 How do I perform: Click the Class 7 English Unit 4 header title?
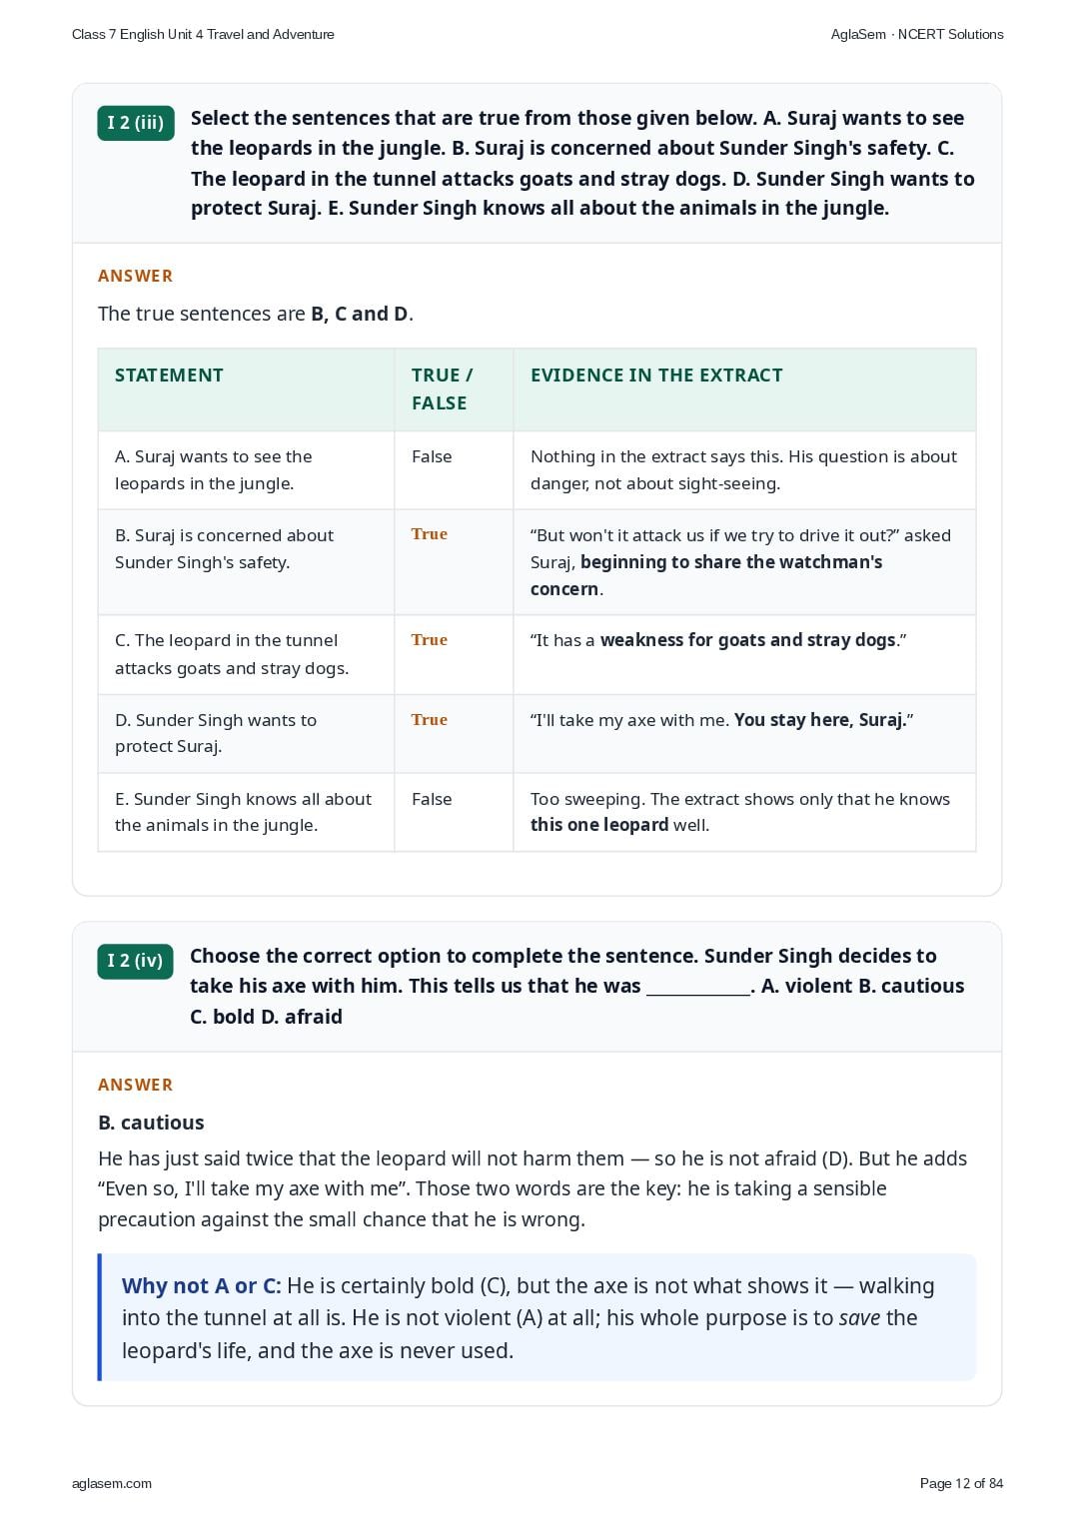click(x=203, y=34)
